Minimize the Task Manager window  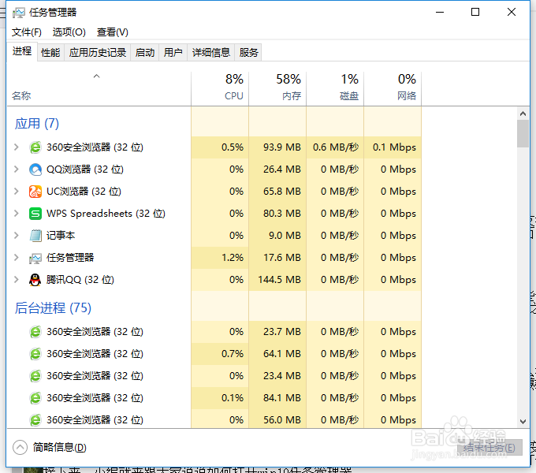440,13
